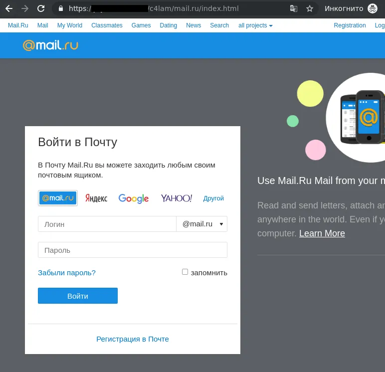The image size is (385, 372).
Task: Click the Use Mail.Ru Mail from your heading
Action: click(x=321, y=181)
